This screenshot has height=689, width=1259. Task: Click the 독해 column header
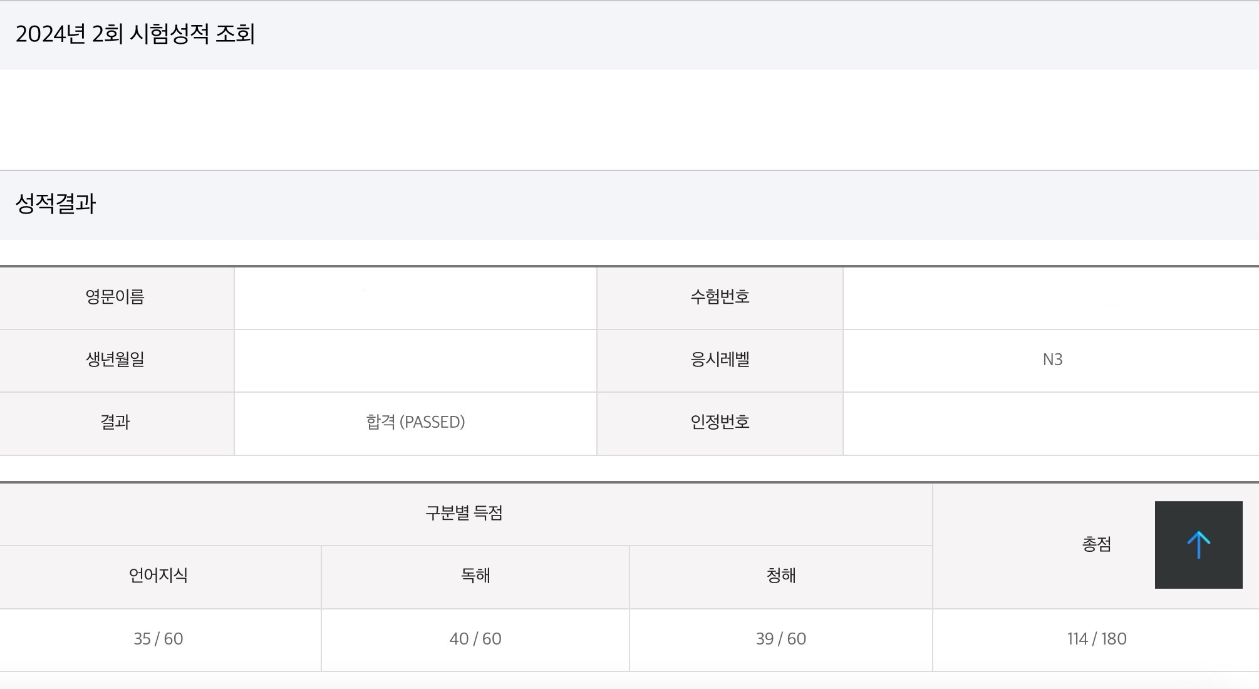click(x=475, y=576)
